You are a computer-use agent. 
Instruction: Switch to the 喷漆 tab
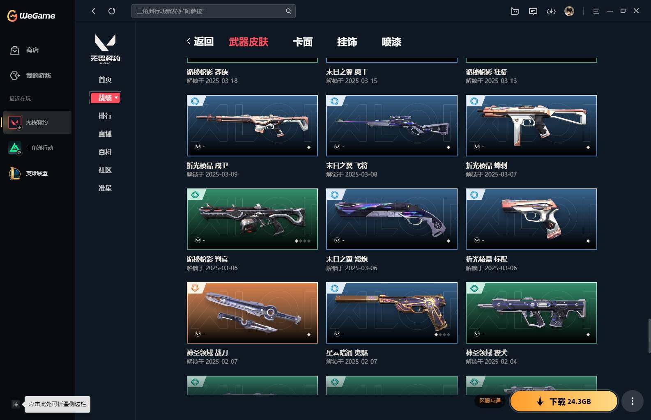pyautogui.click(x=391, y=42)
